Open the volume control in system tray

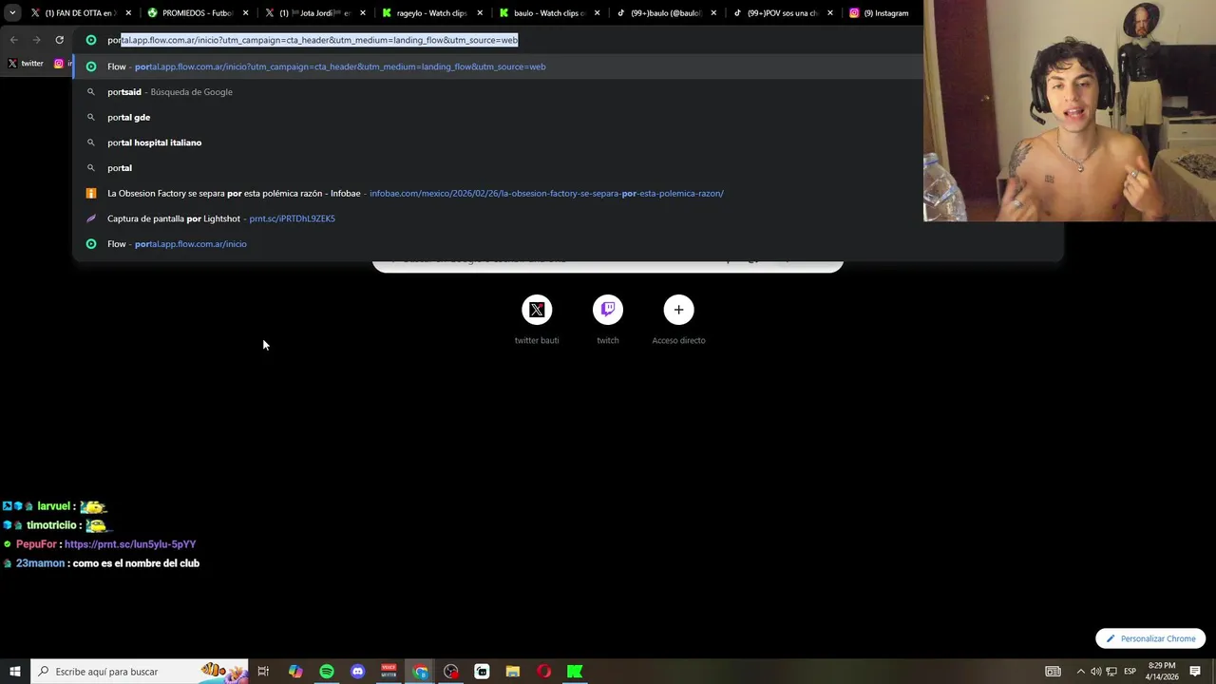(1095, 672)
